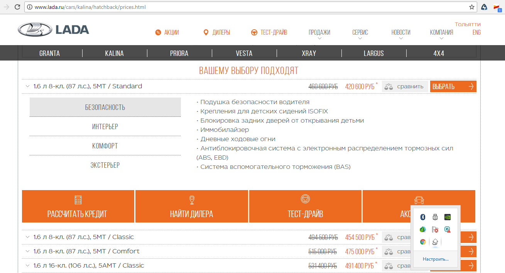The width and height of the screenshot is (505, 273).
Task: Bookmark this page with the star icon
Action: [x=472, y=7]
